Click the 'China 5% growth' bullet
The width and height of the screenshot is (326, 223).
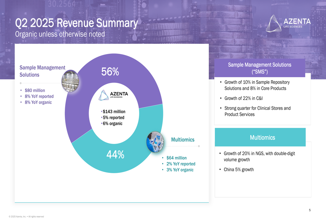(239, 170)
